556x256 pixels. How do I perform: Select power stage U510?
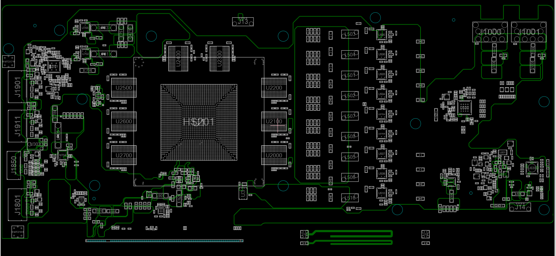click(x=381, y=193)
